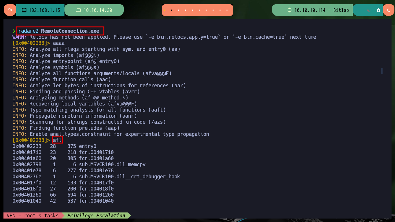This screenshot has height=222, width=395.
Task: Click the first [0x00402233]> prompt address
Action: coord(31,43)
